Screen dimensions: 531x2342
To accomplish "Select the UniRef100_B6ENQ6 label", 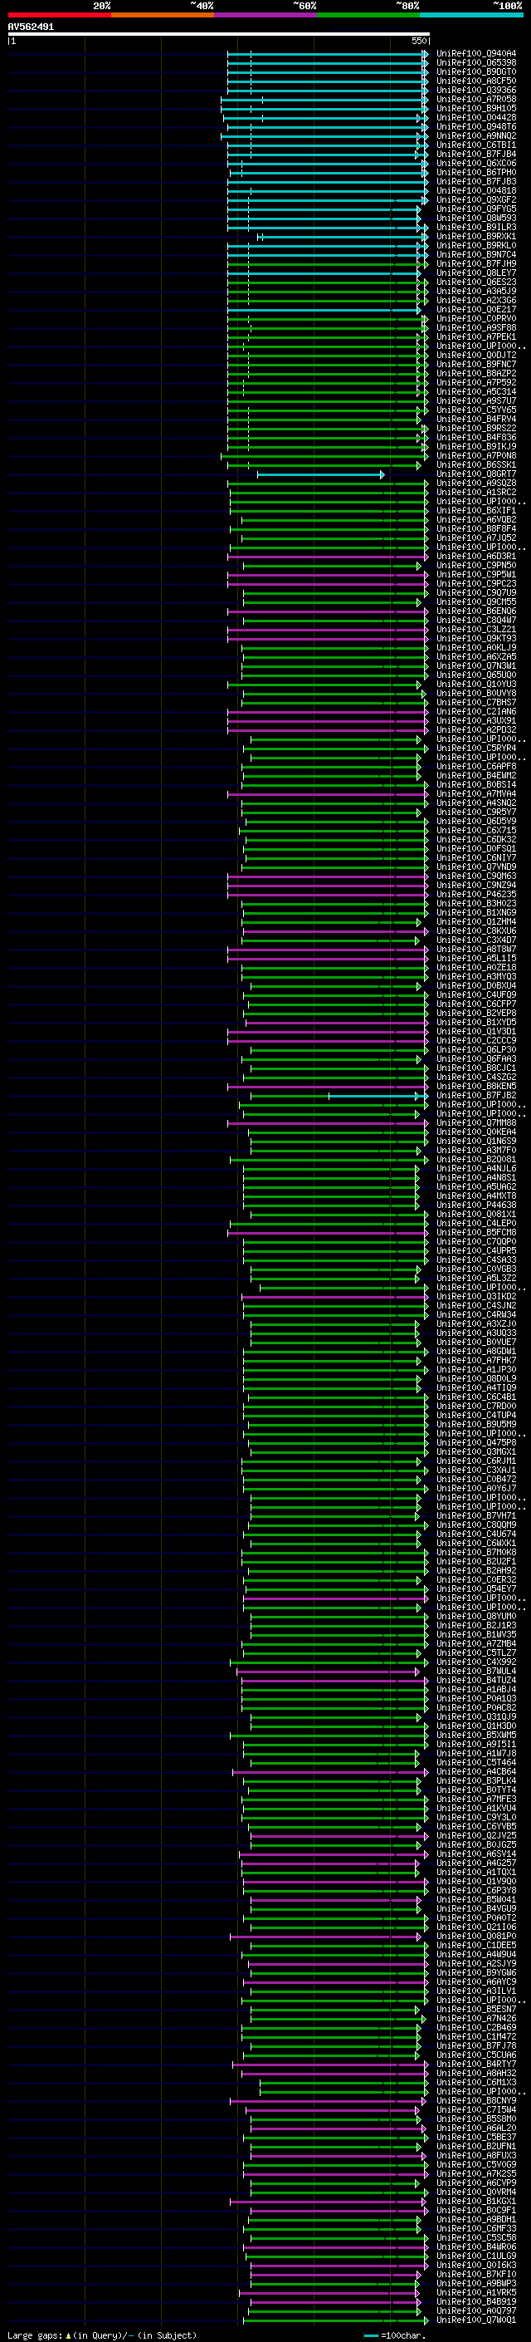I will [475, 611].
